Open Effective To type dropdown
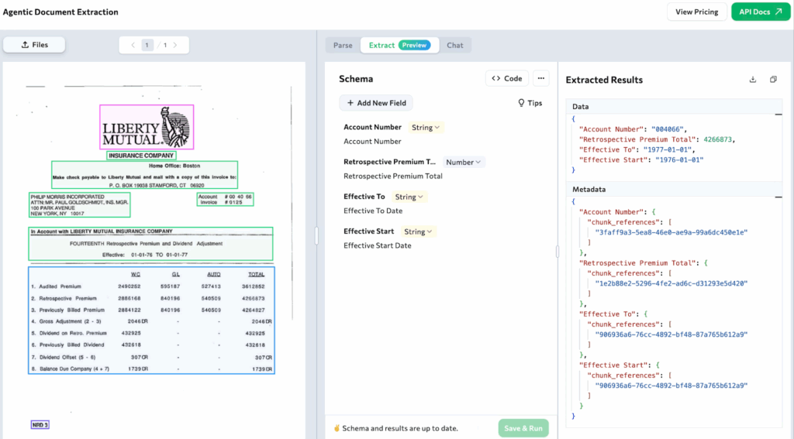This screenshot has width=794, height=439. pos(409,197)
